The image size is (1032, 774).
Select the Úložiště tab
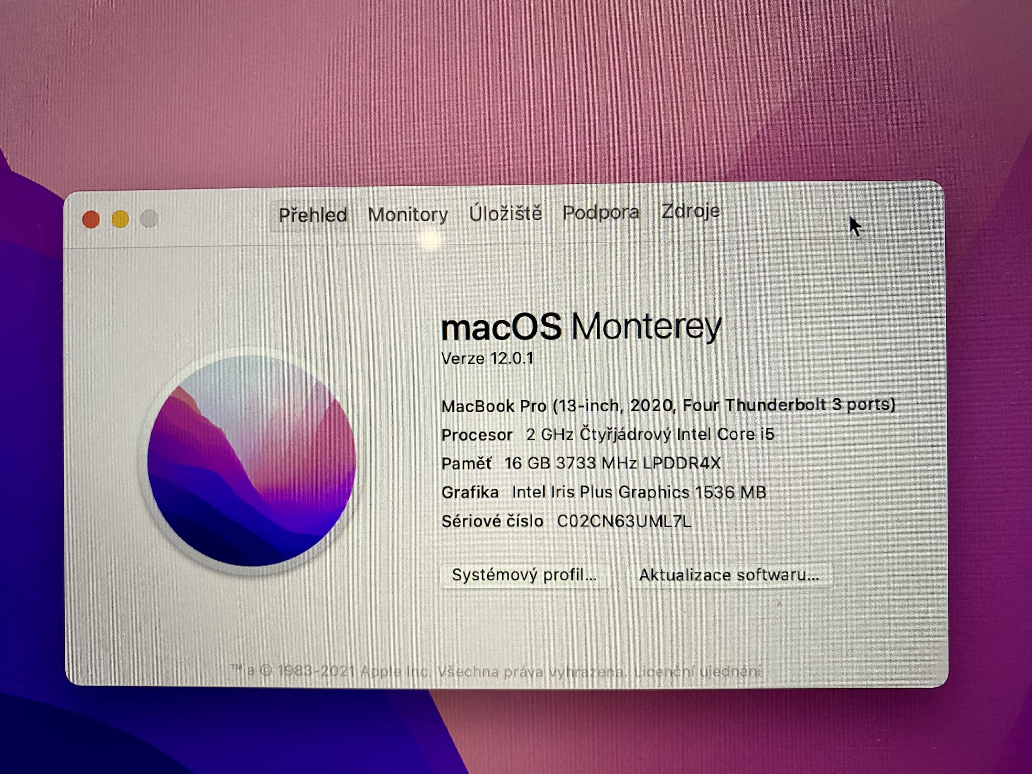click(x=505, y=213)
